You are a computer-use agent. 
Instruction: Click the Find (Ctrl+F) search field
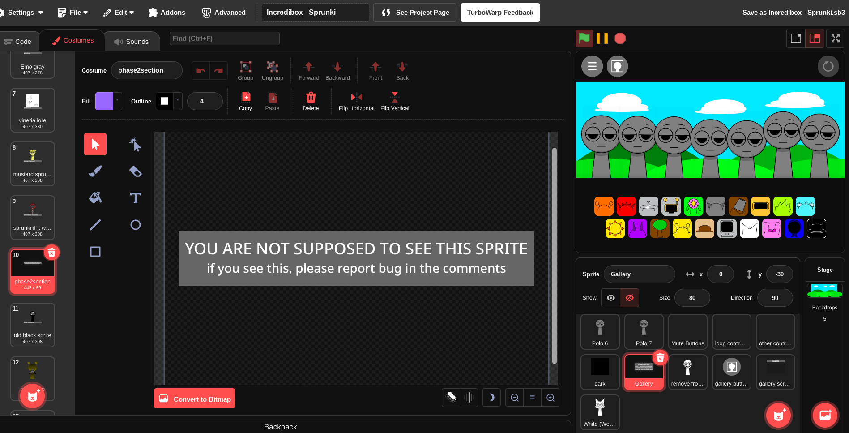[225, 39]
